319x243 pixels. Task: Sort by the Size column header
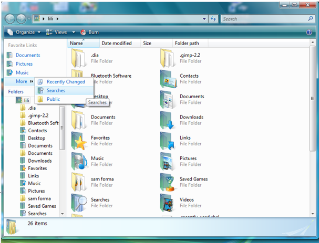tap(157, 43)
